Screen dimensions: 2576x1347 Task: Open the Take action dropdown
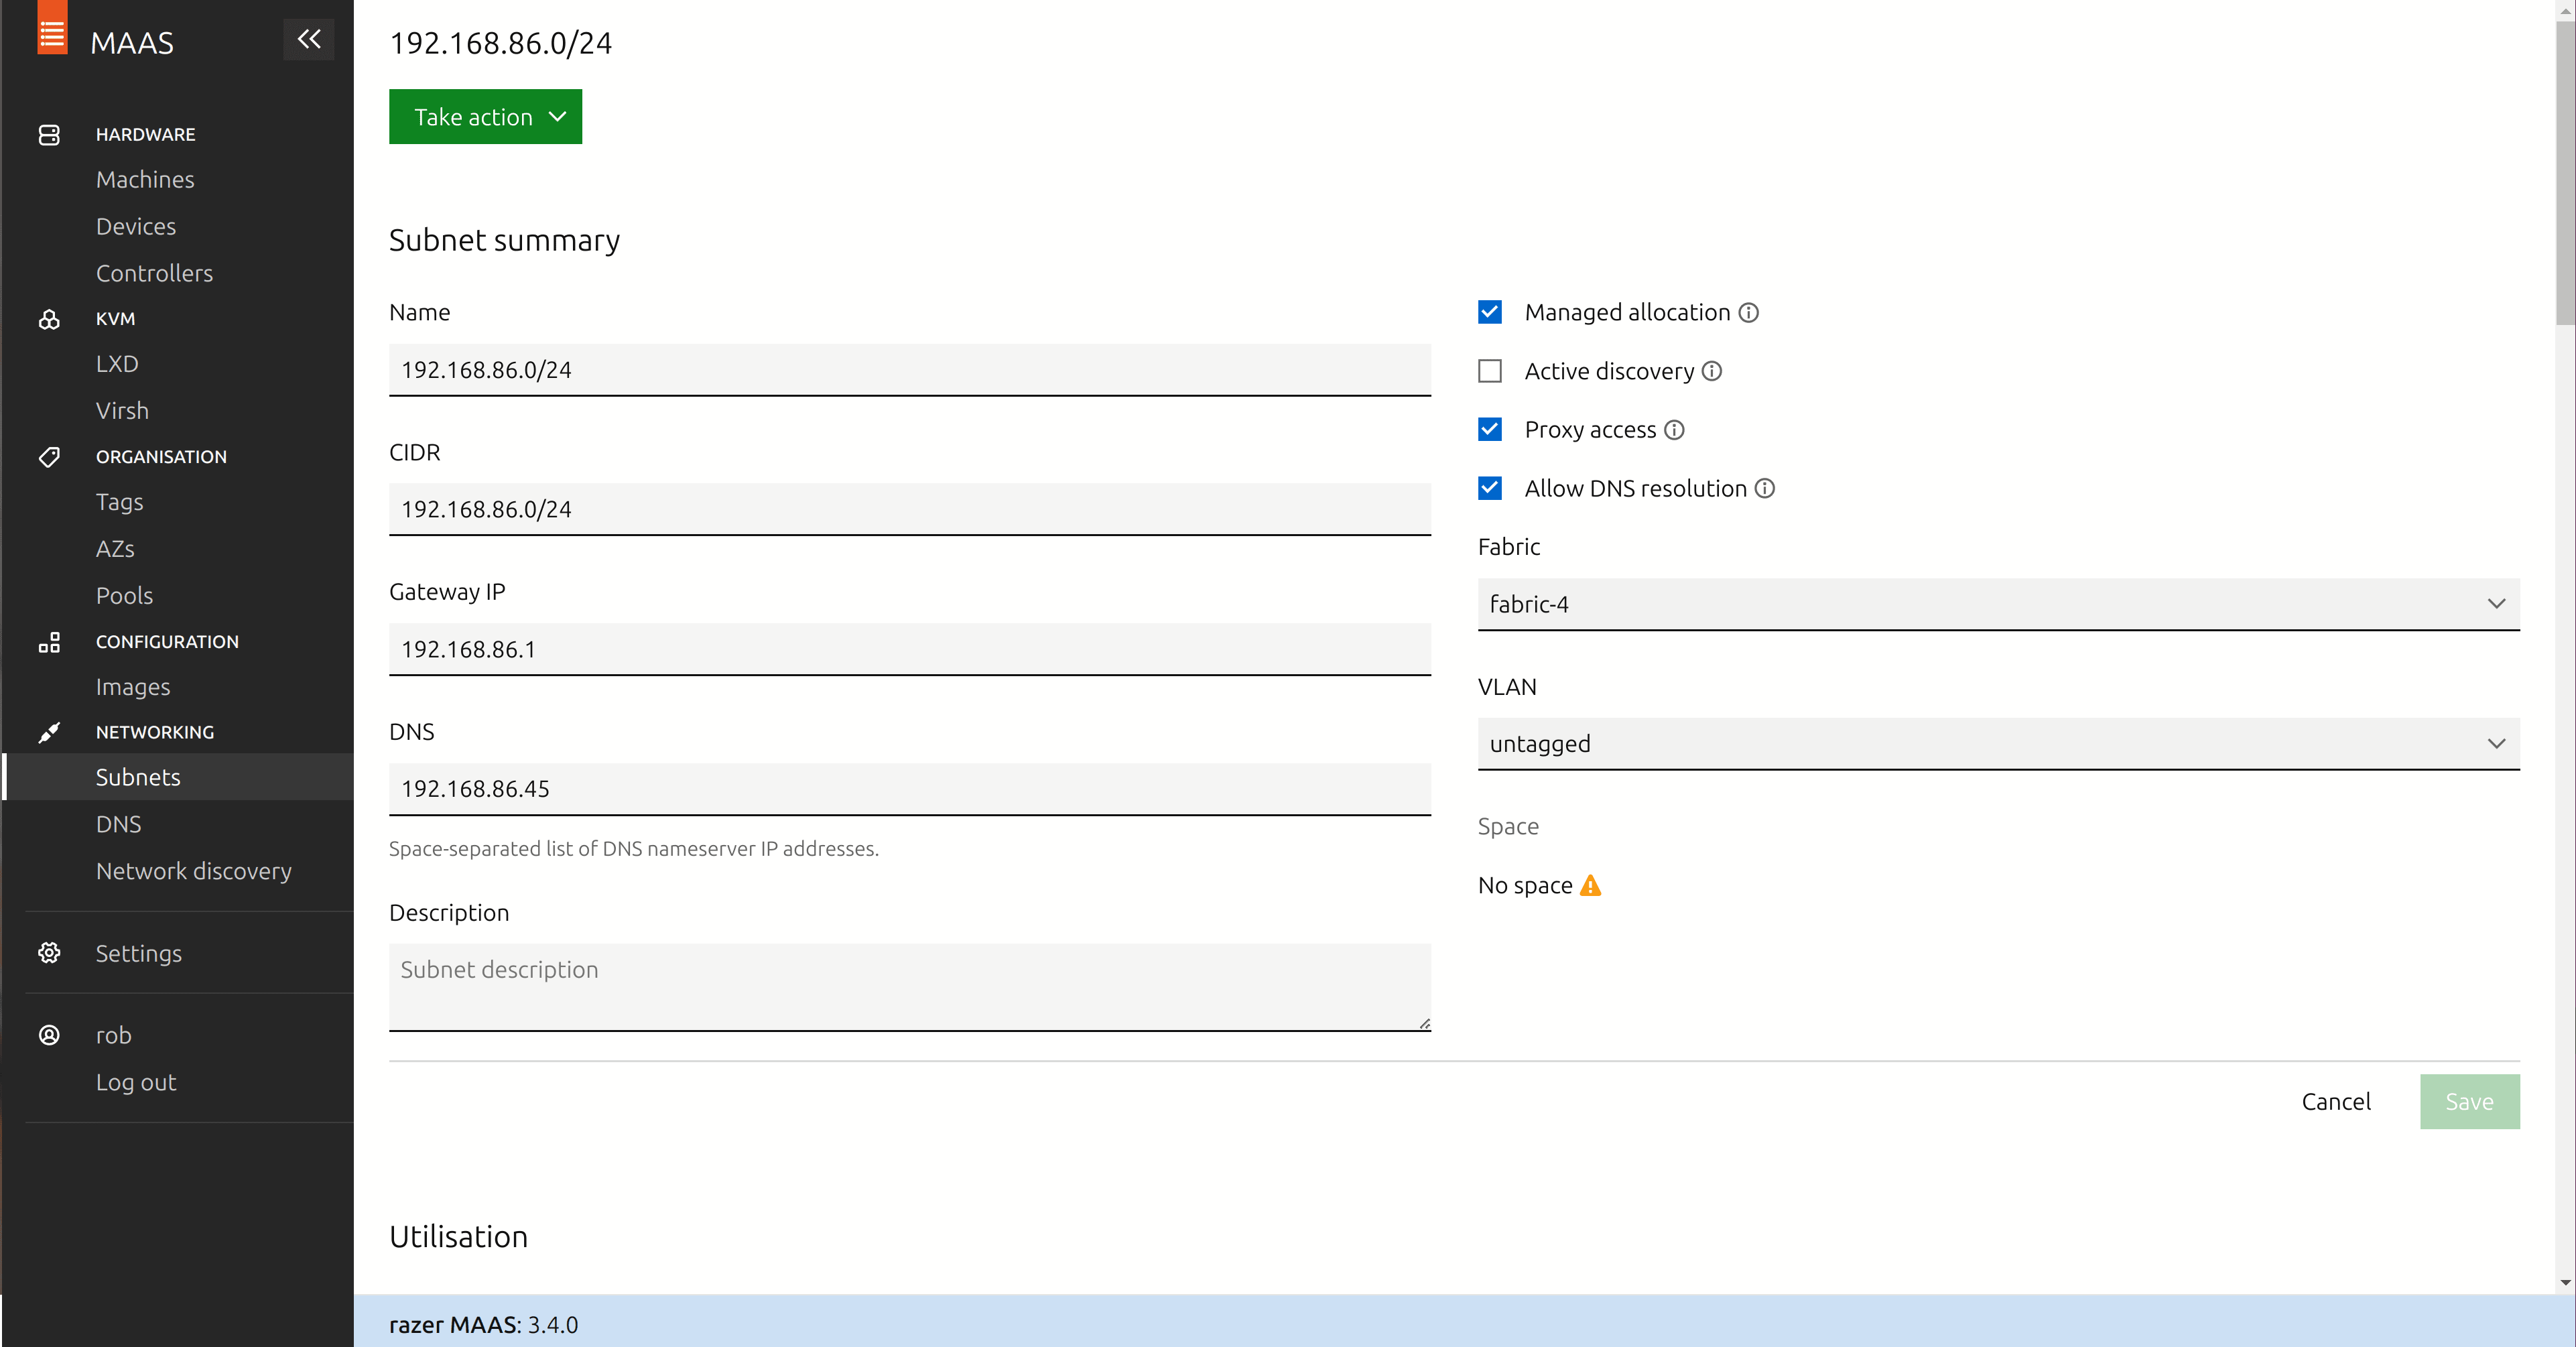tap(485, 117)
